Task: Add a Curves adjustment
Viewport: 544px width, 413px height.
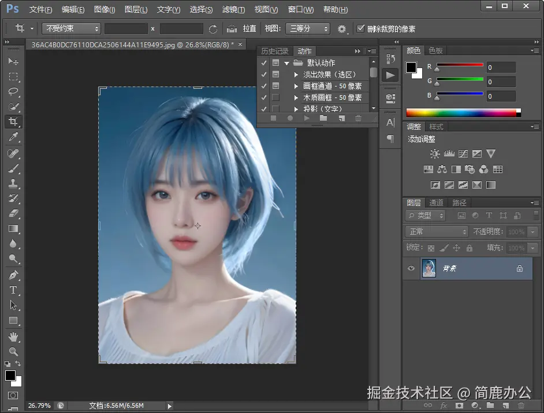Action: click(463, 153)
